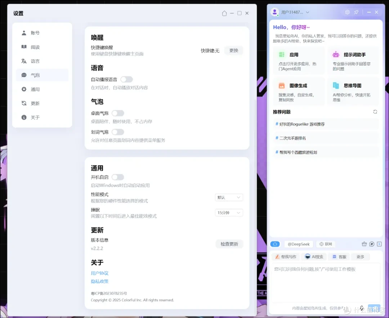Viewport: 389px width, 318px height.
Task: Open the 语言 section in settings sidebar
Action: pos(42,61)
